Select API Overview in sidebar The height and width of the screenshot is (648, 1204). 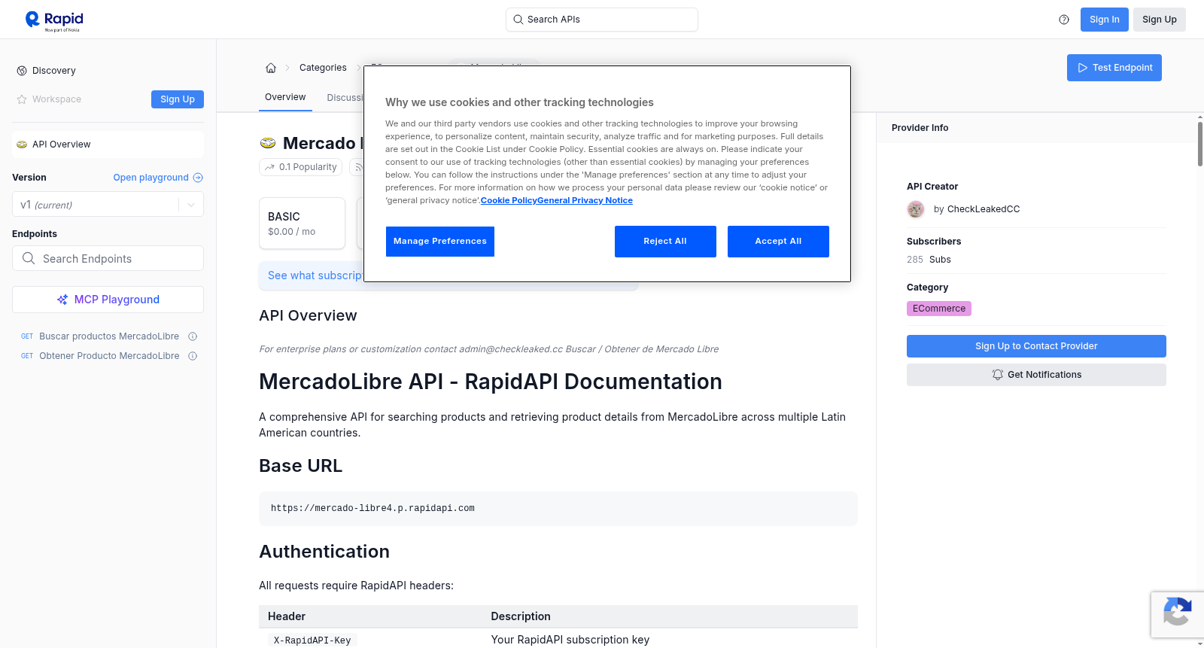click(x=108, y=145)
